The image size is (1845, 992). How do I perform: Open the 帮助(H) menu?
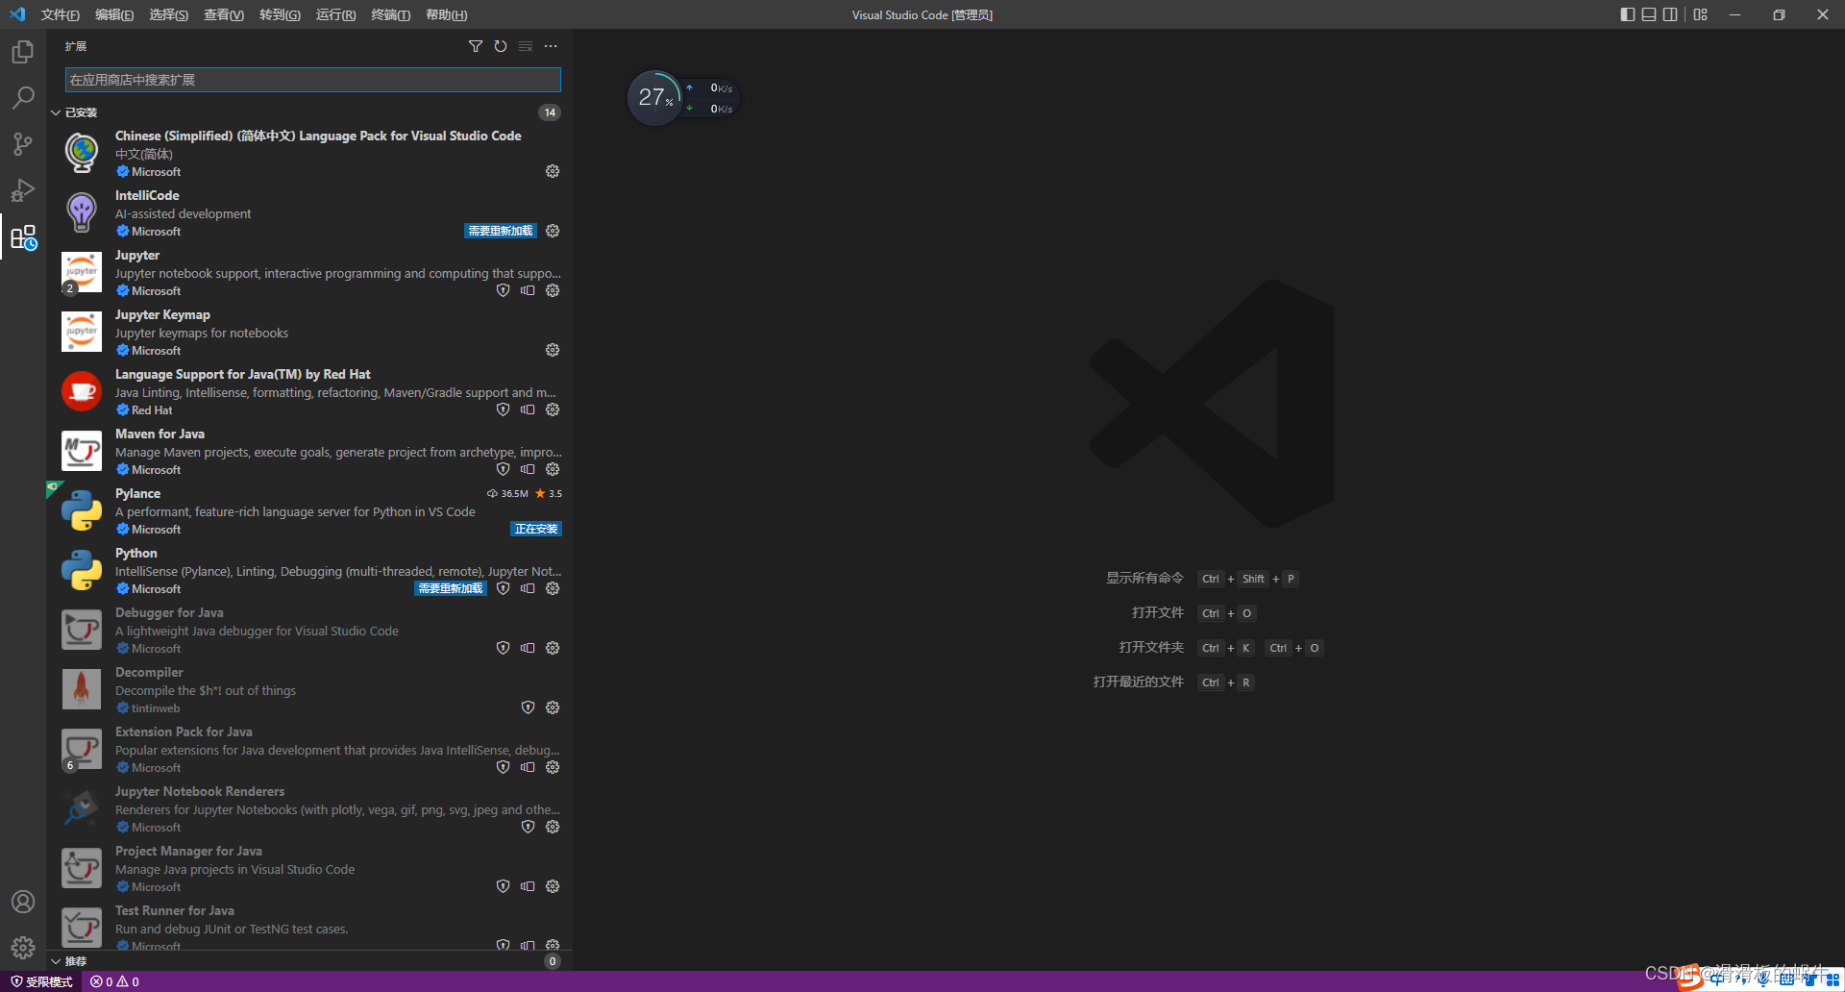(x=447, y=14)
